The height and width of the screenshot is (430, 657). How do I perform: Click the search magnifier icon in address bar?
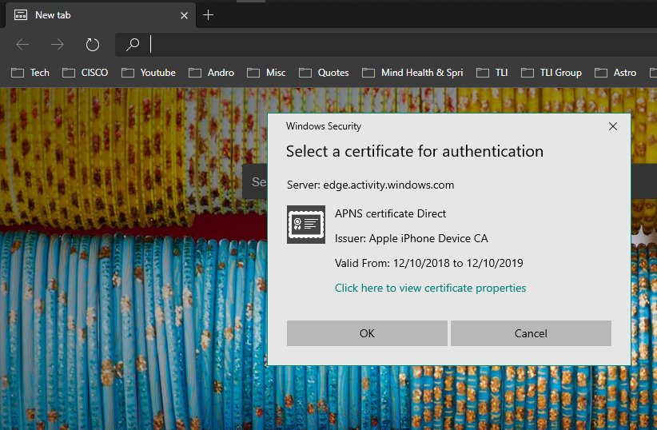133,45
